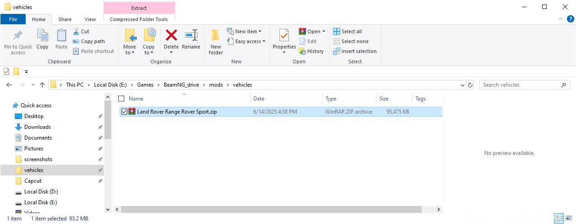Open the Easy access dropdown
Screen dimensions: 576x224
click(x=246, y=41)
